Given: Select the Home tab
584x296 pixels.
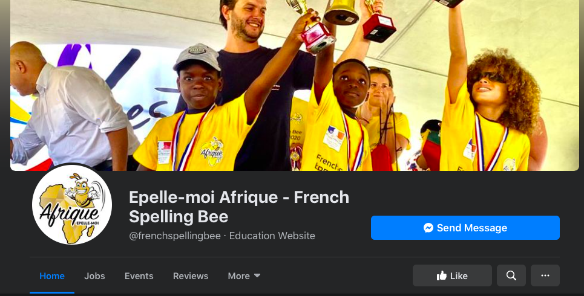Looking at the screenshot, I should click(x=52, y=276).
